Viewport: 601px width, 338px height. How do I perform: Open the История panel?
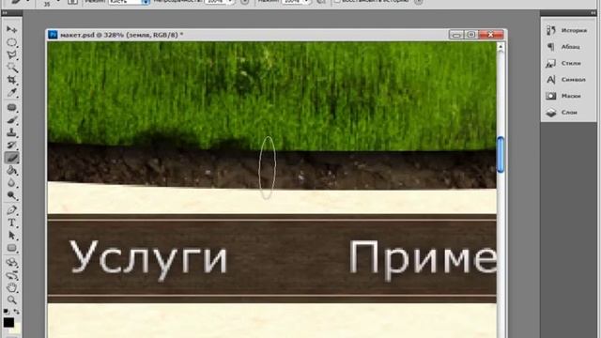pyautogui.click(x=568, y=30)
